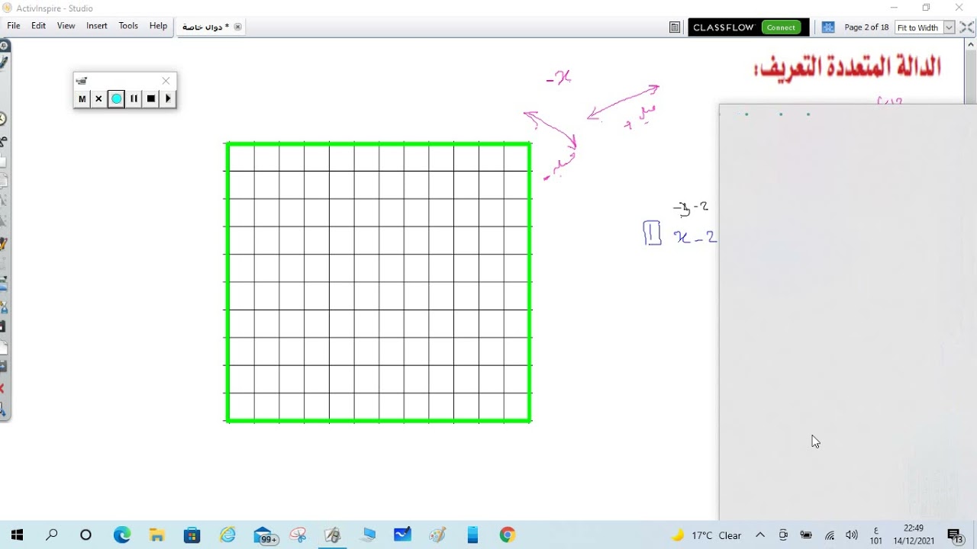Click the flipchart page notes icon
Screen dimensions: 977x549
point(675,27)
